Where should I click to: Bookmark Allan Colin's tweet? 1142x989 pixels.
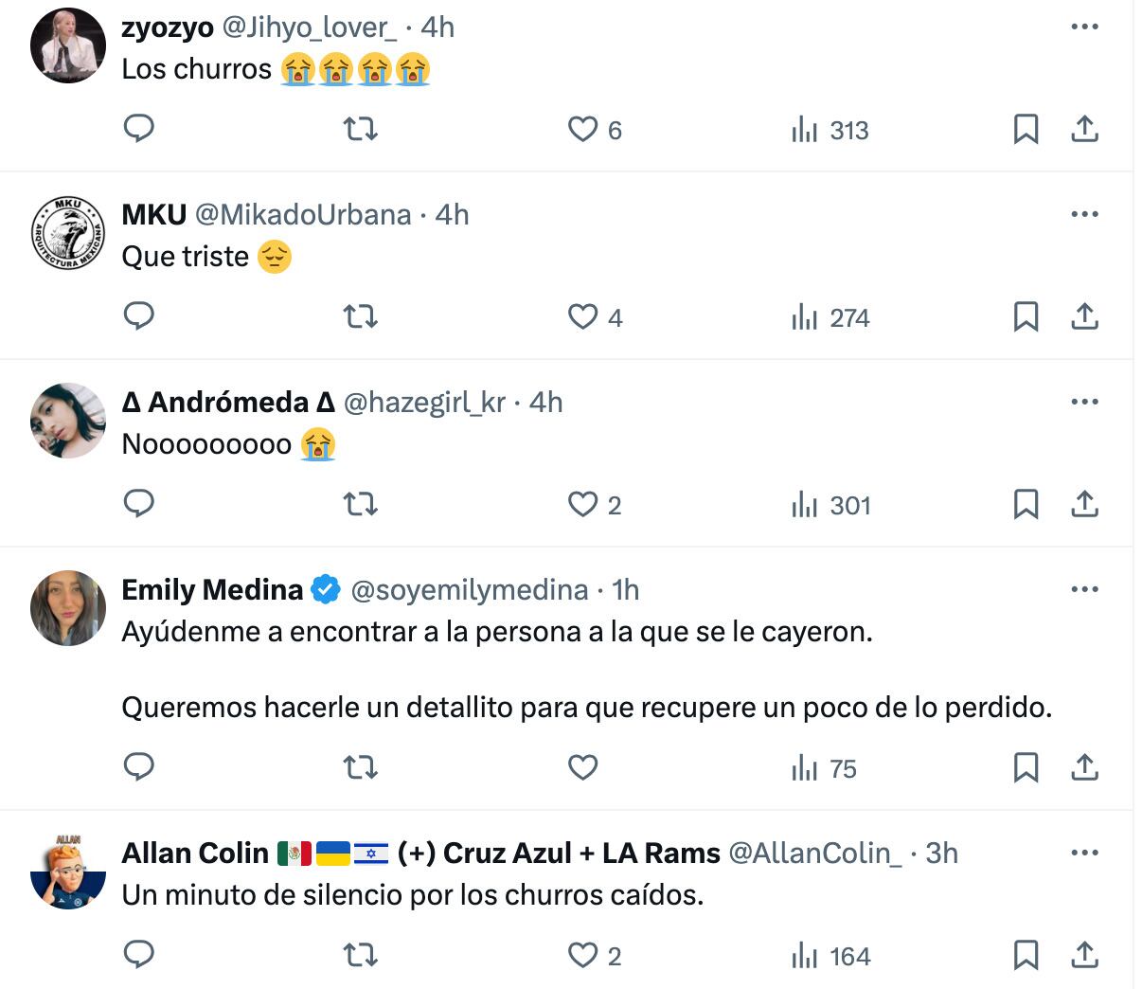pos(1026,956)
